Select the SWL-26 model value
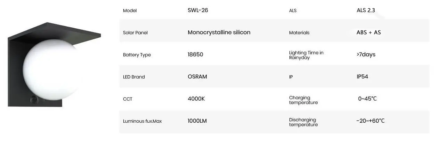The height and width of the screenshot is (141, 434). (198, 10)
